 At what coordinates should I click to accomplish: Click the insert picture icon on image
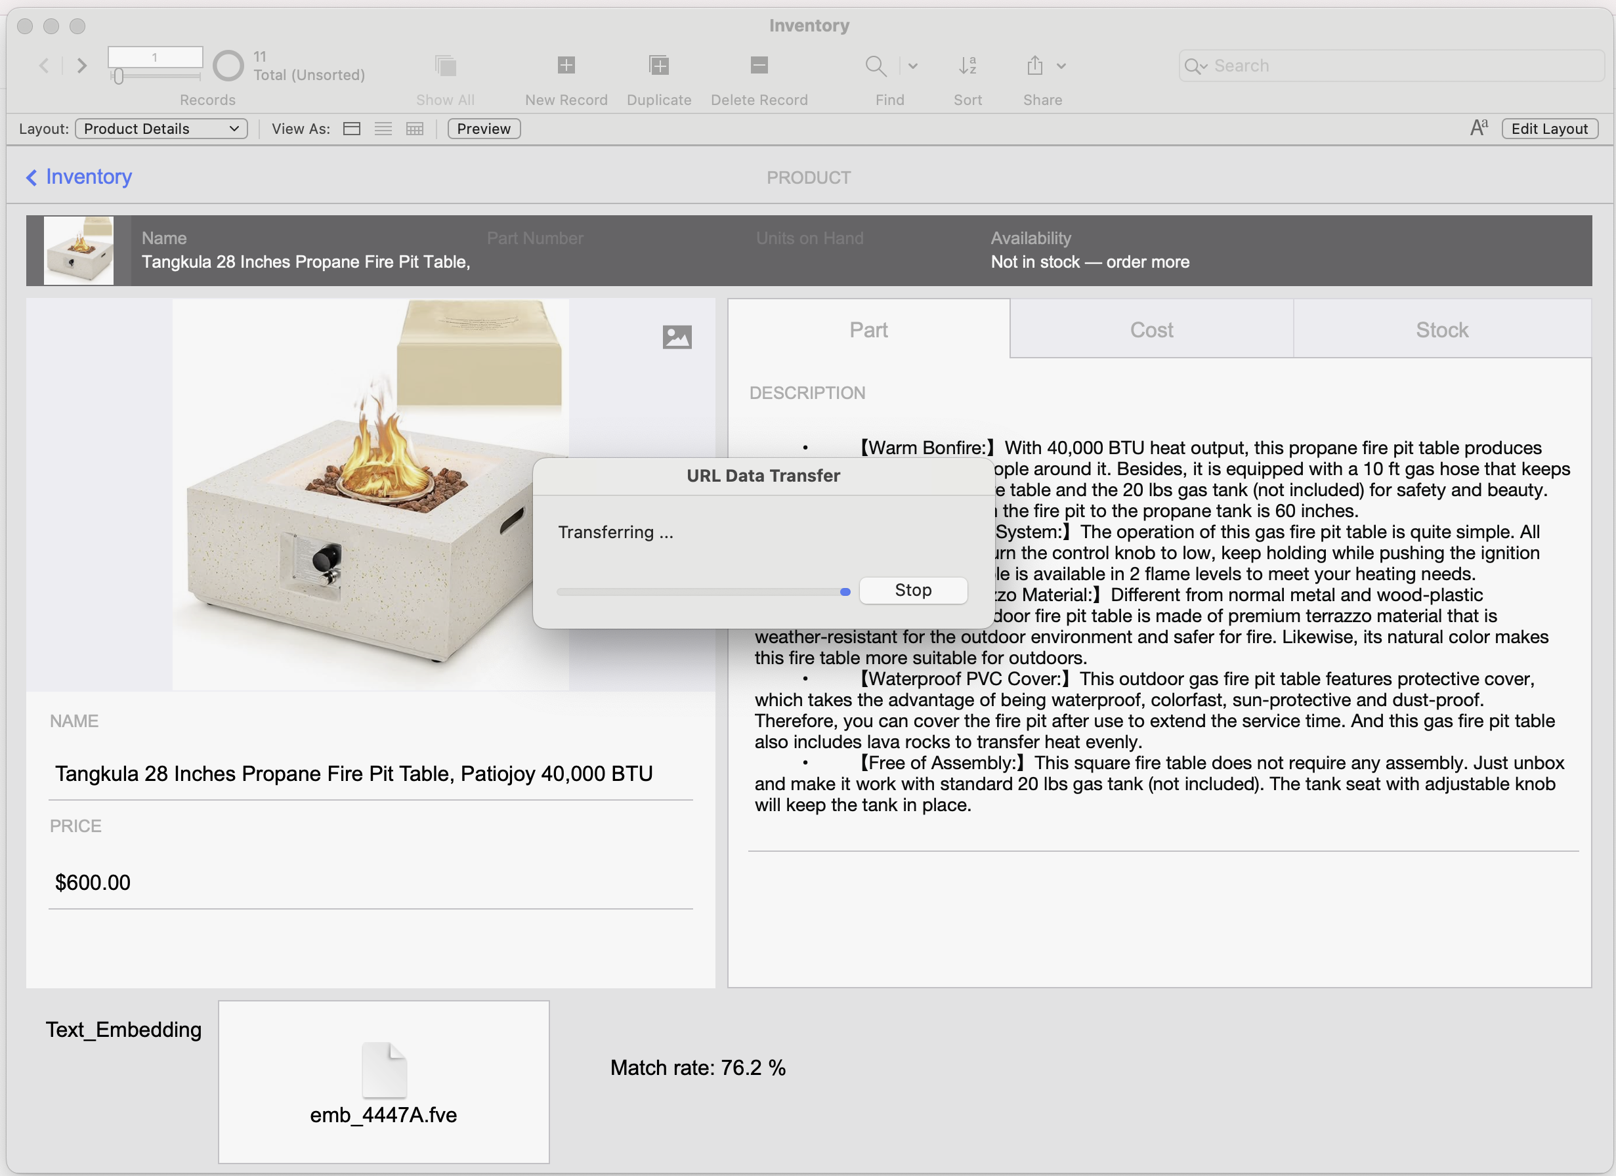pos(677,337)
